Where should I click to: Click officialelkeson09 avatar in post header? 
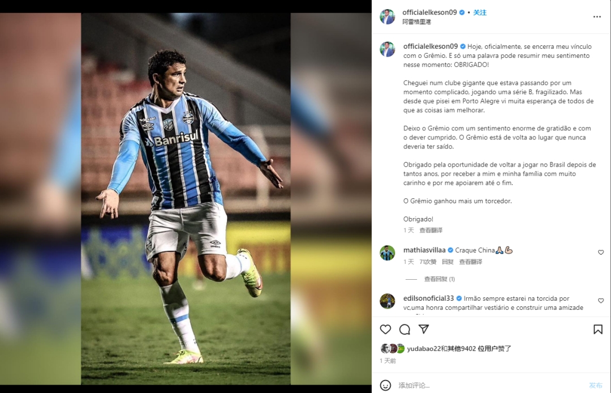(x=388, y=16)
